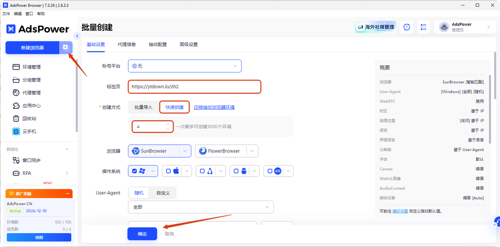Click the 海外社媒管理 banner
Image resolution: width=500 pixels, height=247 pixels.
[376, 27]
